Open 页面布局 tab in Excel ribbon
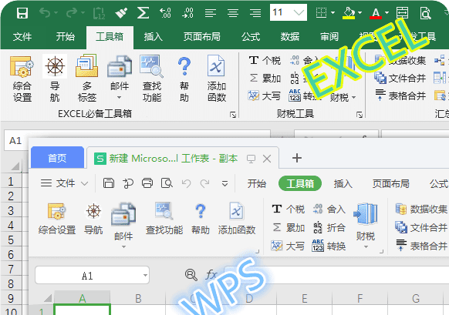 pyautogui.click(x=202, y=37)
